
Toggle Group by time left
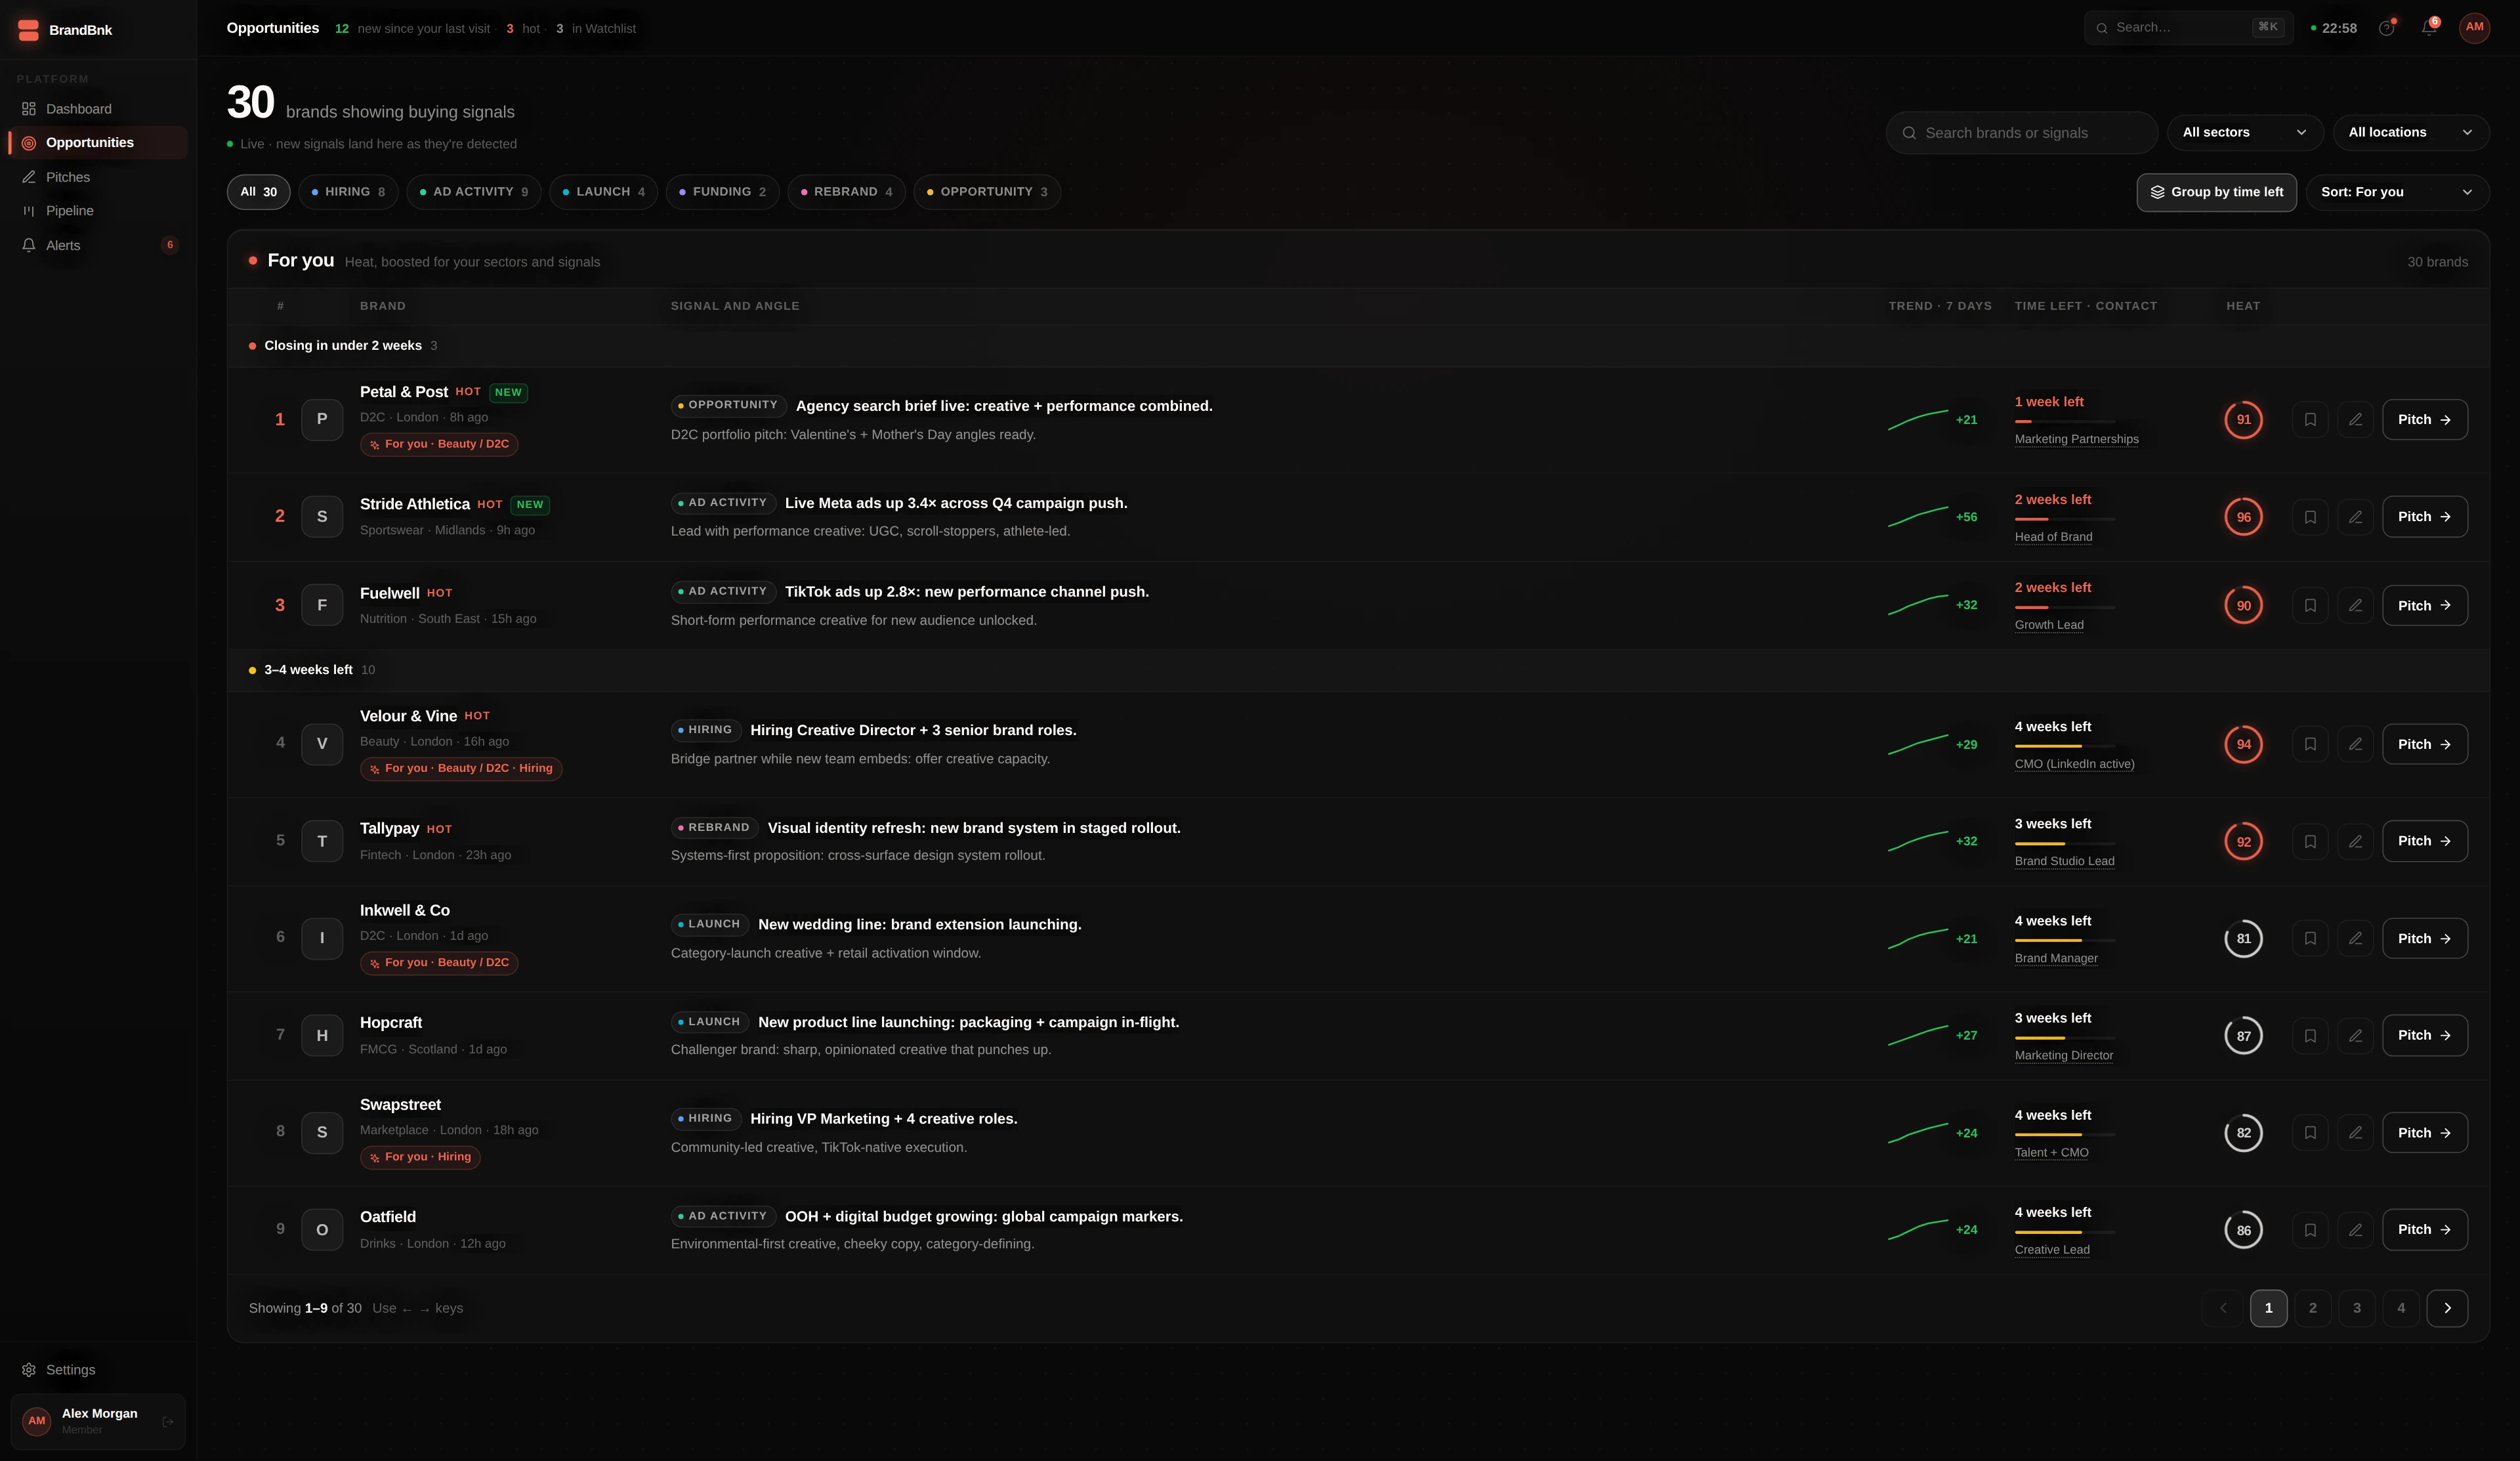(x=2216, y=192)
